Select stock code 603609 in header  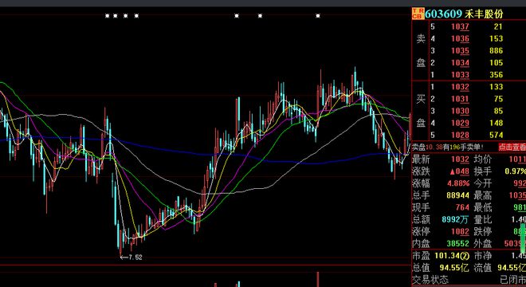(443, 14)
